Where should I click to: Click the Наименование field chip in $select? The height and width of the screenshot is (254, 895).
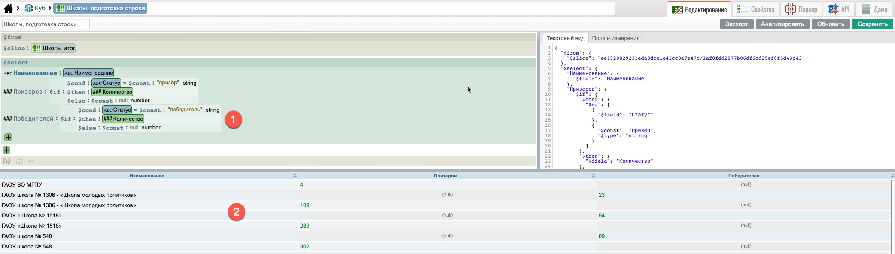(88, 73)
